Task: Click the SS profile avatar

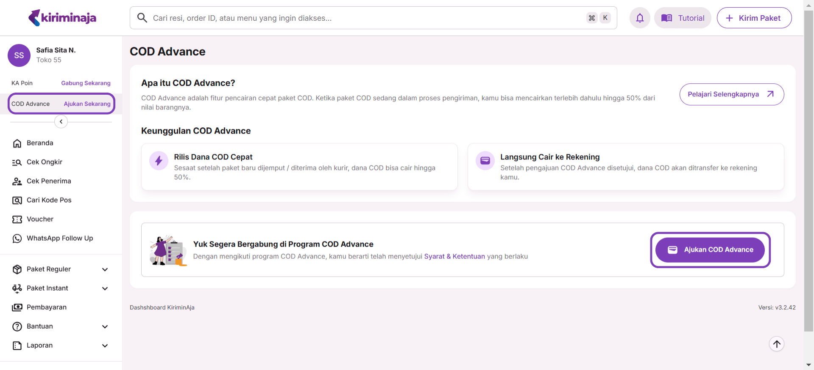Action: (x=19, y=55)
